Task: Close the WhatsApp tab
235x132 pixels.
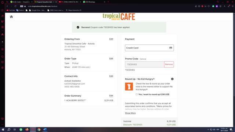Action: click(x=104, y=2)
